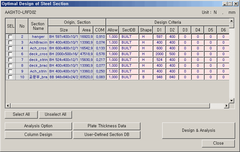
Task: Click SectDB 'BUILT' cell in hanger row
Action: click(129, 37)
